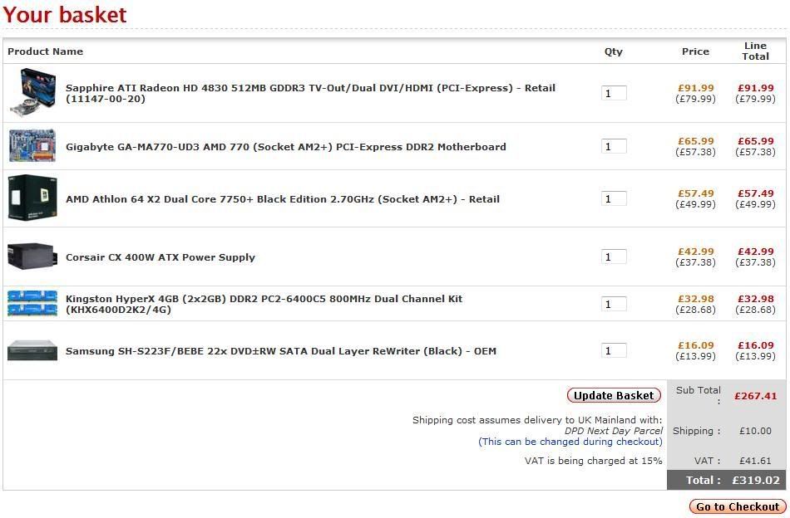The width and height of the screenshot is (790, 518).
Task: Click the quantity field for Sapphire Radeon
Action: pyautogui.click(x=614, y=93)
